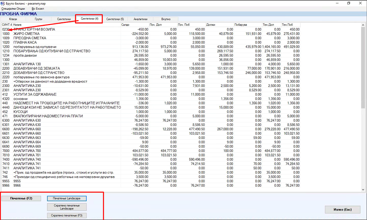Click the vertical scrollbar down arrow
Image resolution: width=367 pixels, height=220 pixels.
click(363, 190)
